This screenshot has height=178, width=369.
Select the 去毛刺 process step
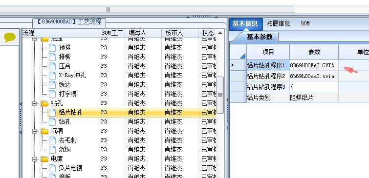click(x=68, y=140)
